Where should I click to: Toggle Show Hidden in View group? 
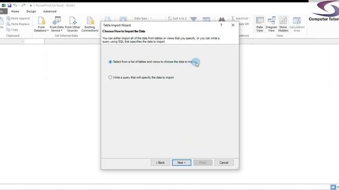[283, 24]
